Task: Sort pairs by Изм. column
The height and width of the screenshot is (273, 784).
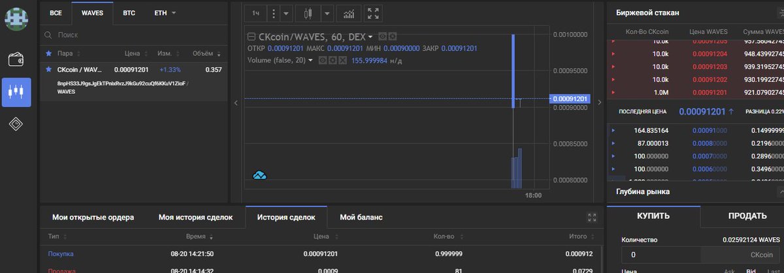Action: click(165, 53)
